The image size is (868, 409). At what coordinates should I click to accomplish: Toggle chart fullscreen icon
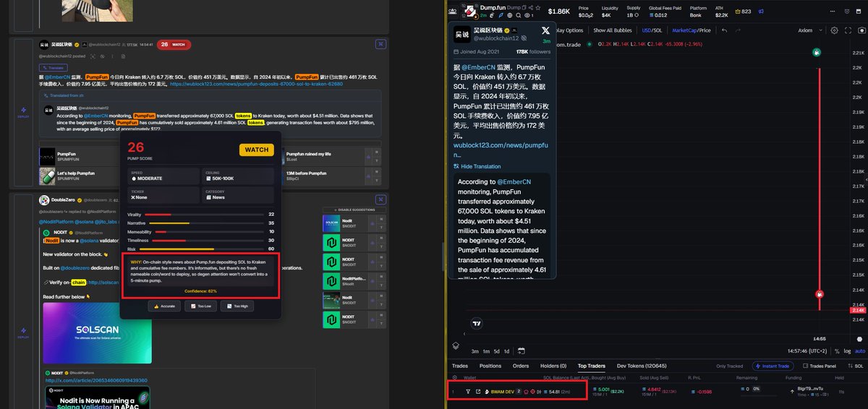pyautogui.click(x=847, y=30)
